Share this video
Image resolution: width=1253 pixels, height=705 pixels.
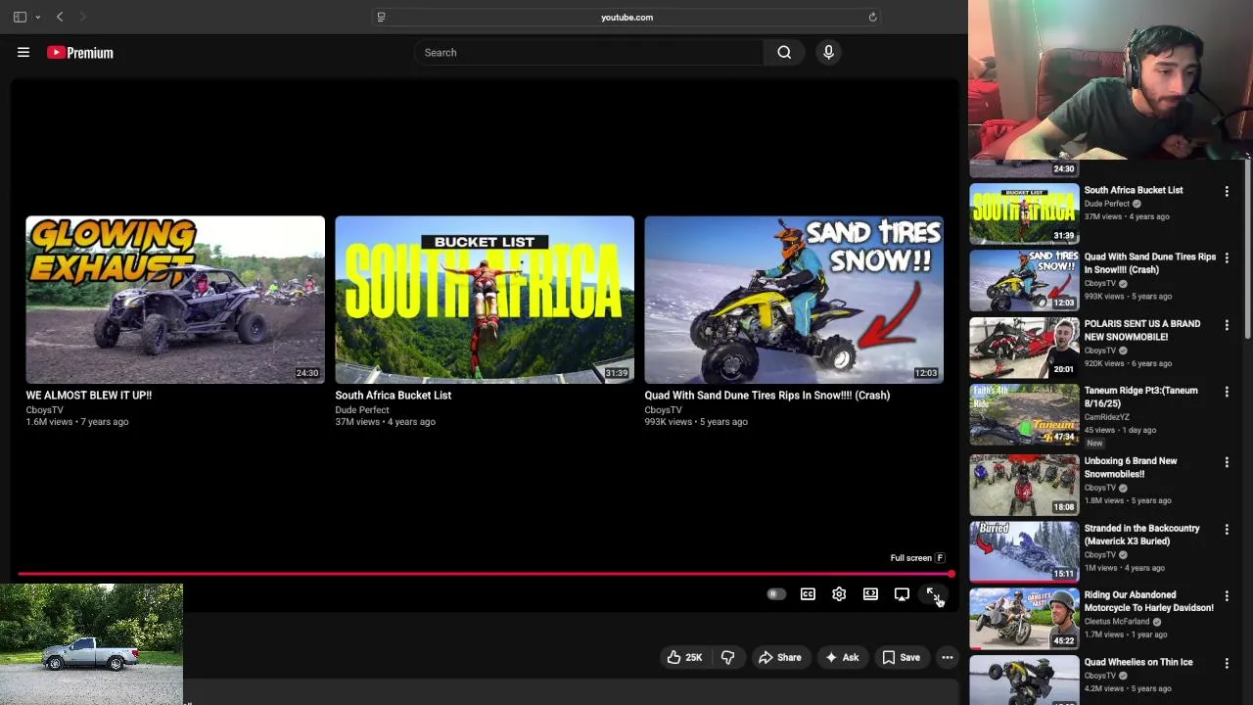click(x=780, y=658)
